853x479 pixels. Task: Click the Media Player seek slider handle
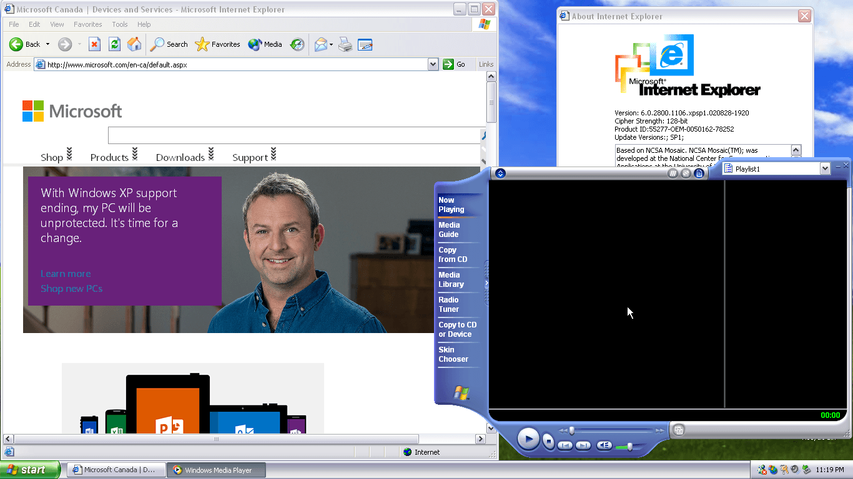tap(571, 430)
